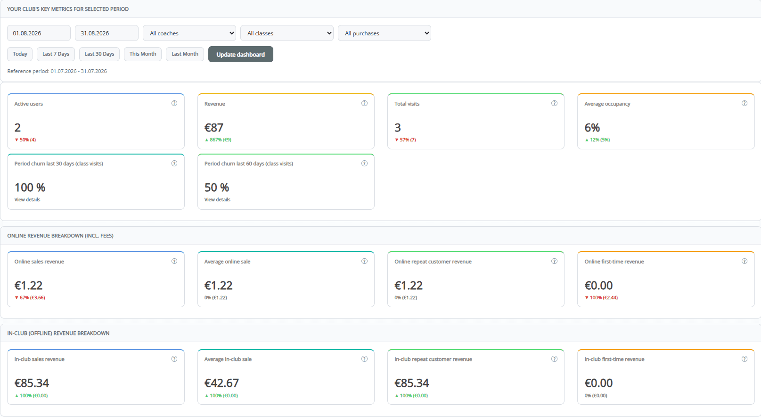The height and width of the screenshot is (417, 761).
Task: Select the Today quick range
Action: [20, 54]
